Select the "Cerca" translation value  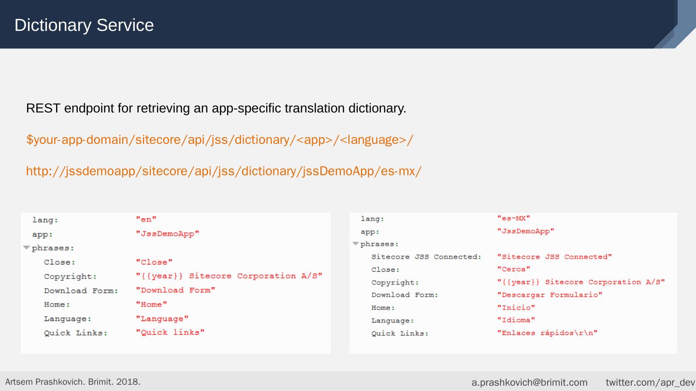tap(513, 269)
